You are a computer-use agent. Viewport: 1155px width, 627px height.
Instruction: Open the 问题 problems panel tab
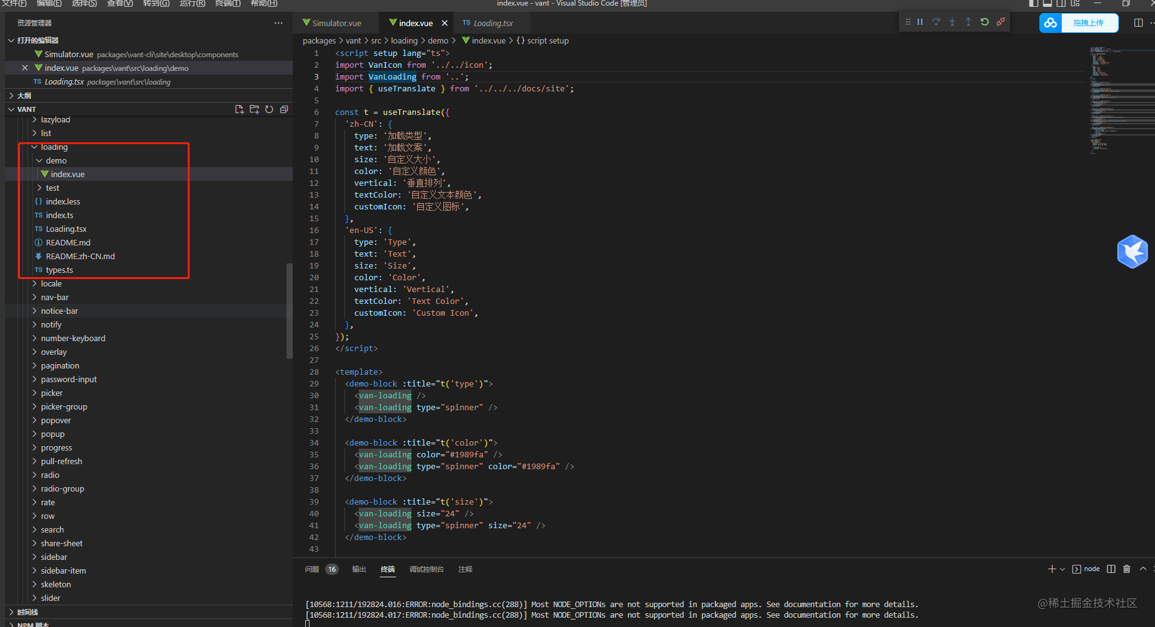click(312, 569)
